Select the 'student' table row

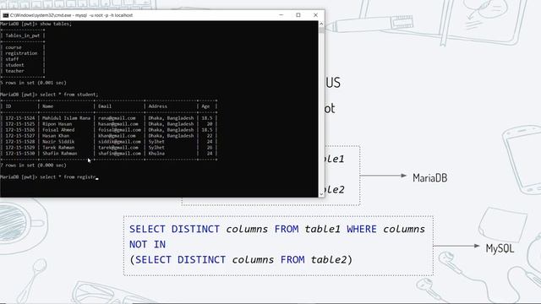[x=14, y=65]
